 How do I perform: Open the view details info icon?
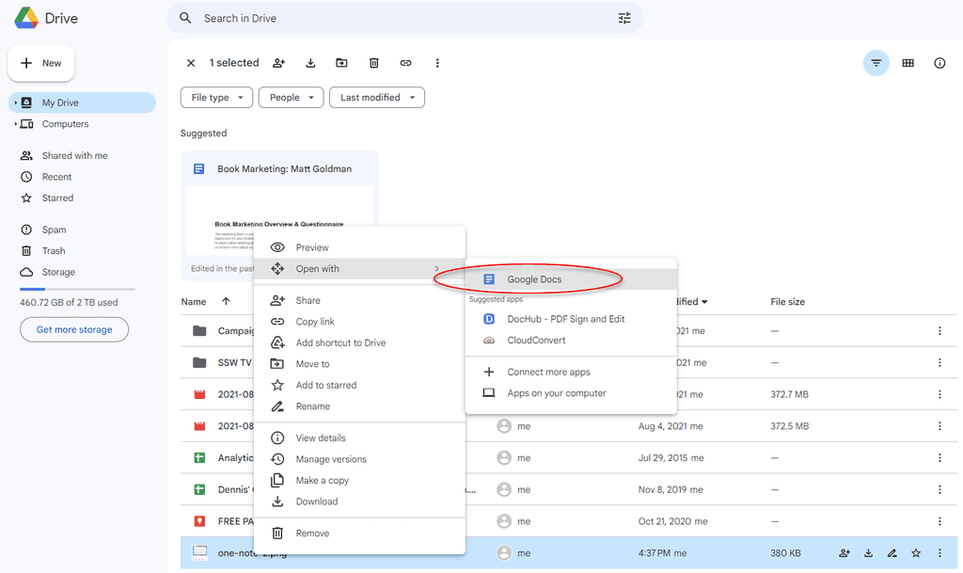tap(939, 63)
